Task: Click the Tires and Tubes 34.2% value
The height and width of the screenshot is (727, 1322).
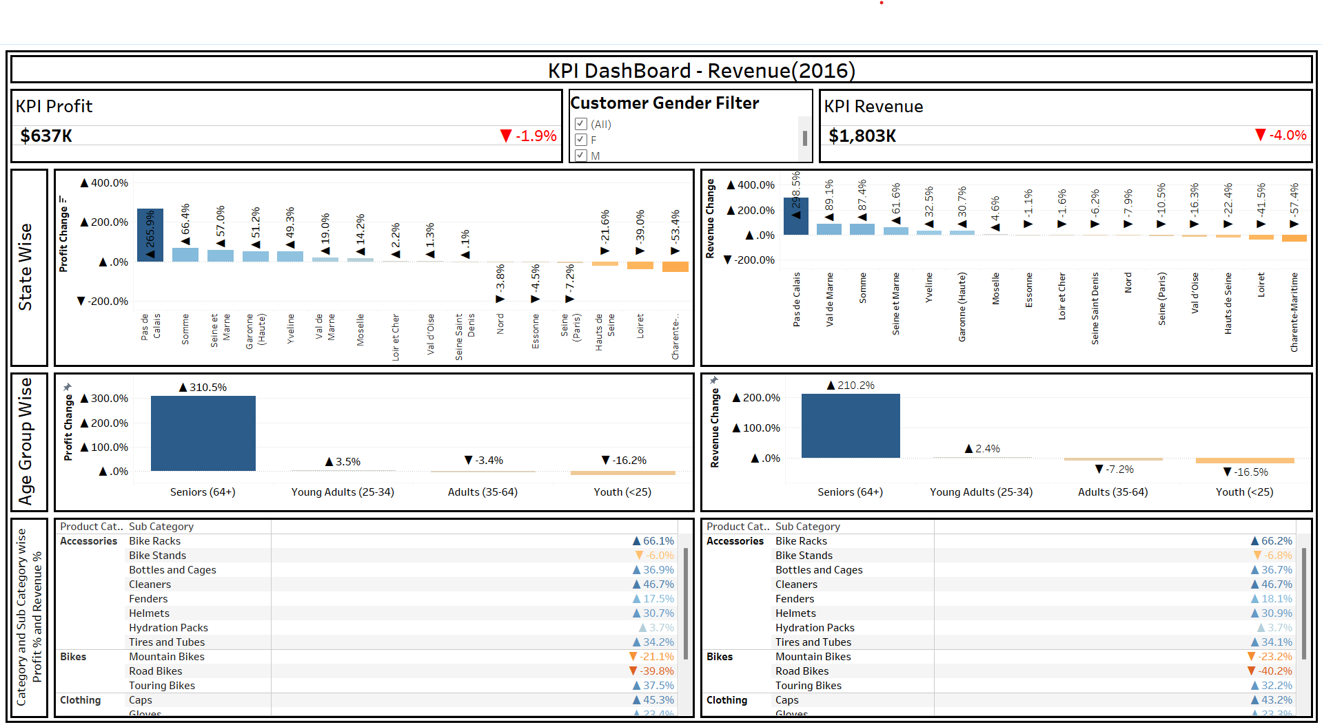Action: (653, 642)
